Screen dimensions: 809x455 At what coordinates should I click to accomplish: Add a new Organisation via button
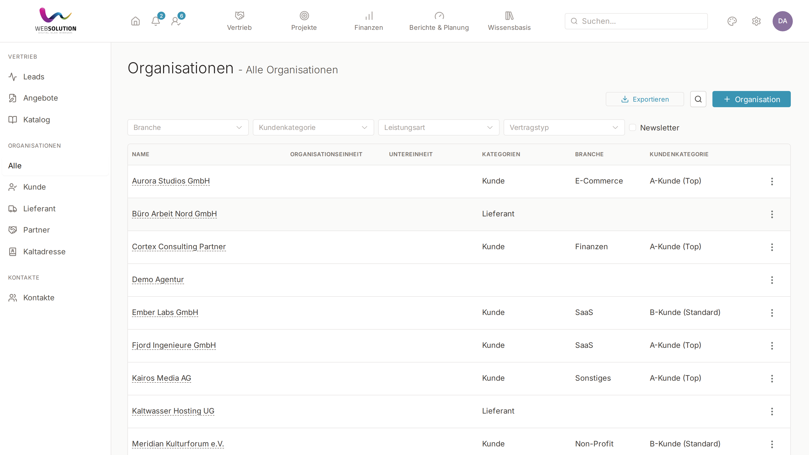pyautogui.click(x=751, y=99)
